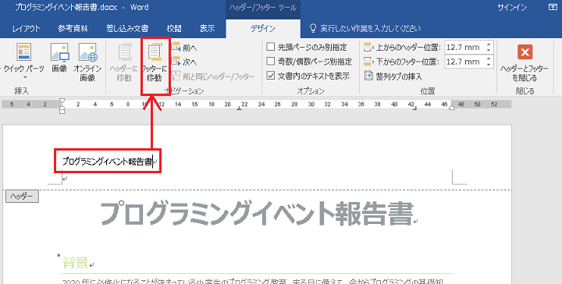
Task: Open the 表示 ribbon tab
Action: (x=207, y=29)
